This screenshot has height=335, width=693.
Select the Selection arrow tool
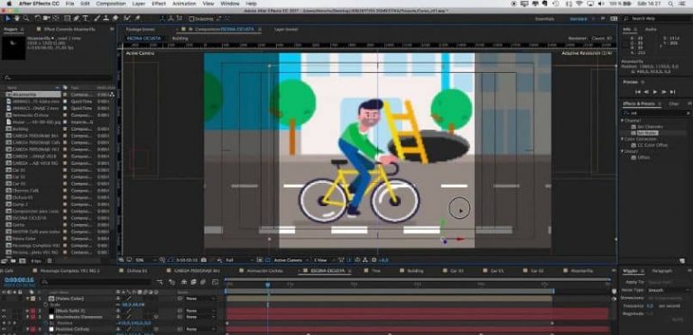coord(8,19)
